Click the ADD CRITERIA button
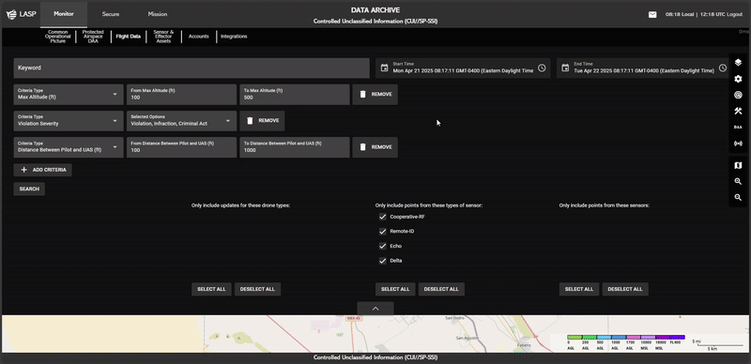Image resolution: width=751 pixels, height=364 pixels. pos(42,170)
